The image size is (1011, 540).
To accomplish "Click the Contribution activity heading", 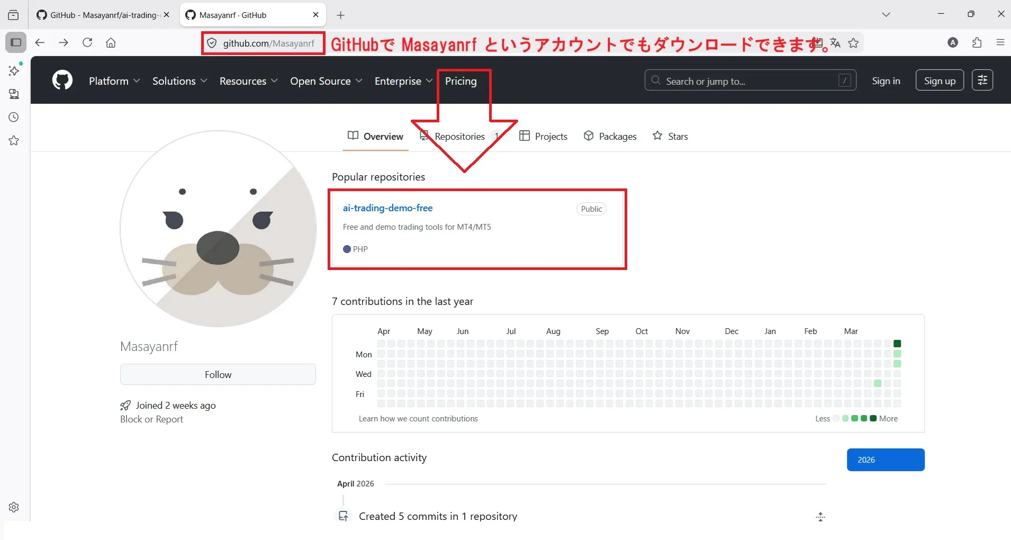I will [x=379, y=457].
